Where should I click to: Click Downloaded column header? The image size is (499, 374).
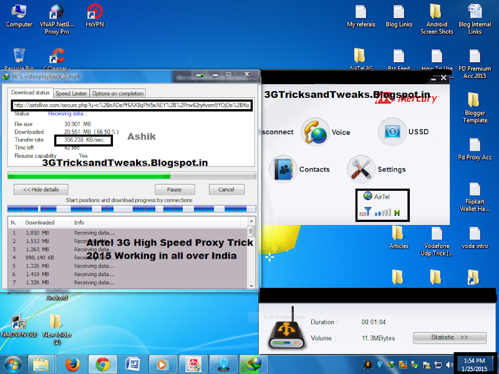[x=47, y=223]
